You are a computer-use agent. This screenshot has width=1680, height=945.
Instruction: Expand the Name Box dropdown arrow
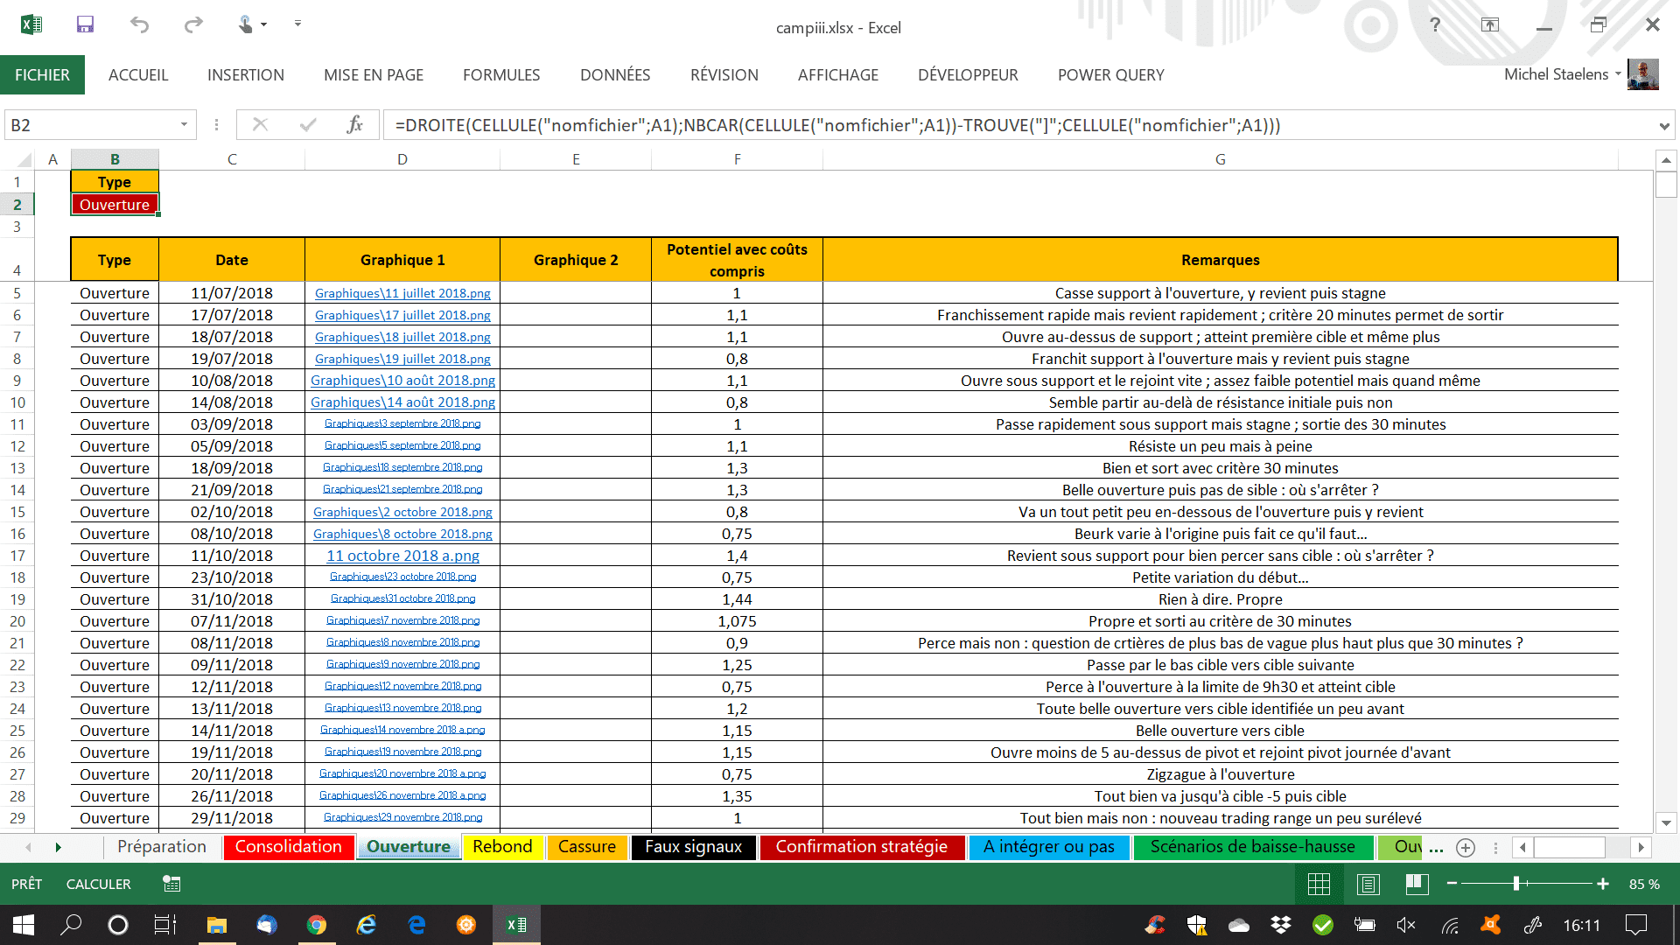184,125
